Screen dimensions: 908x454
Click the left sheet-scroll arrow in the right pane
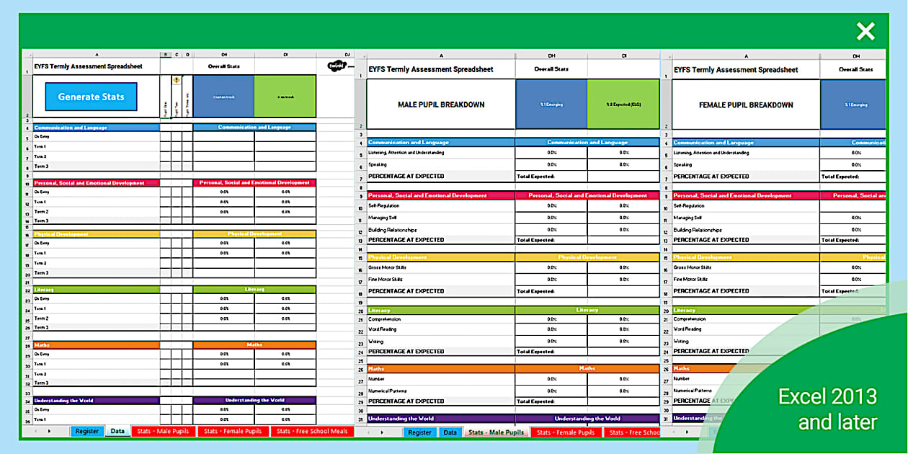pos(673,432)
